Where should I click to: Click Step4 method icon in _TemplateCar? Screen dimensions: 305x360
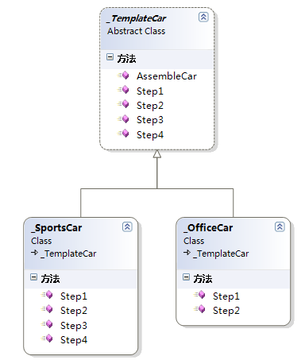click(124, 134)
